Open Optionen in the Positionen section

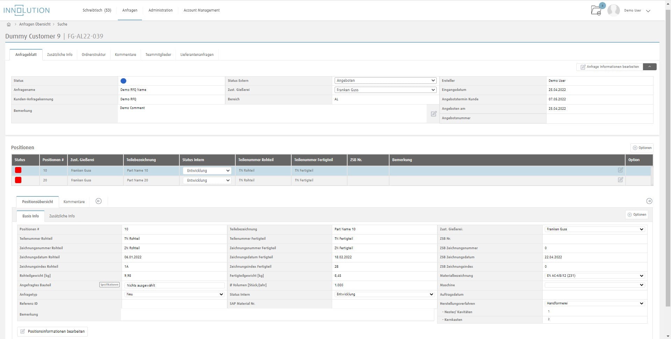(x=642, y=147)
